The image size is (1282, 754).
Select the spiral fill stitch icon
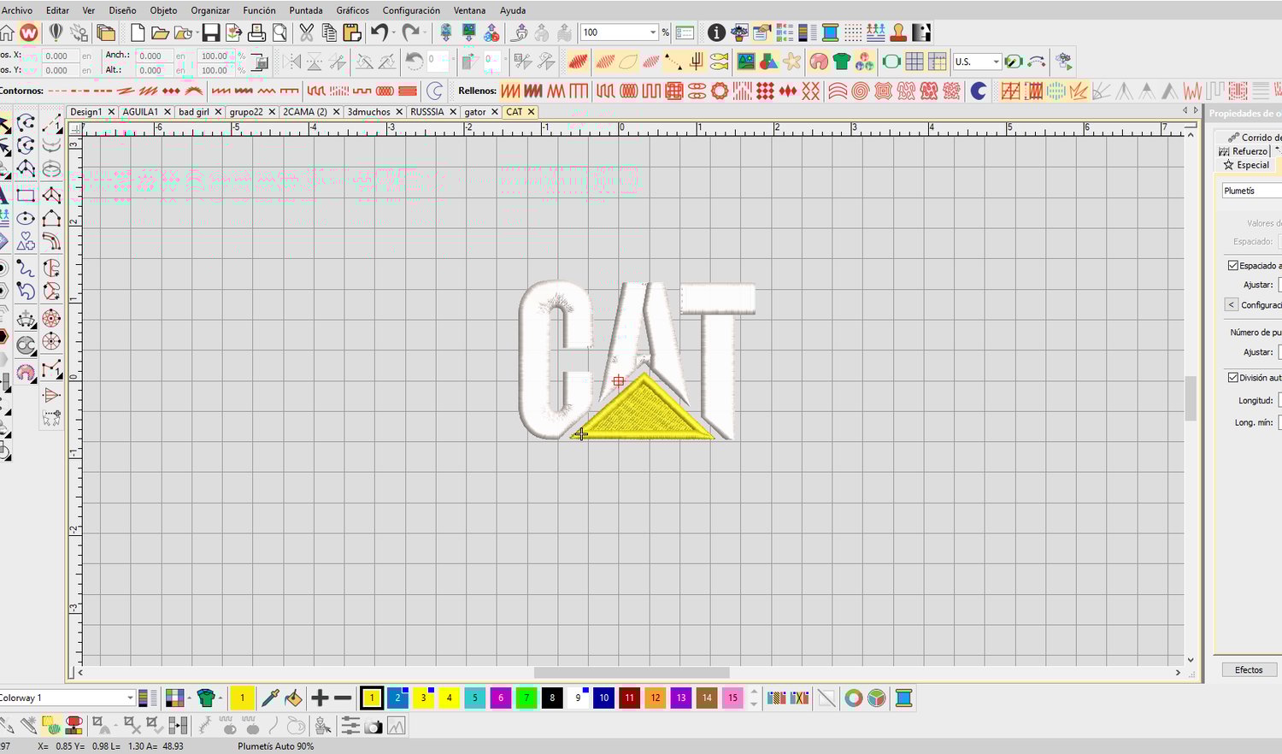click(x=860, y=91)
